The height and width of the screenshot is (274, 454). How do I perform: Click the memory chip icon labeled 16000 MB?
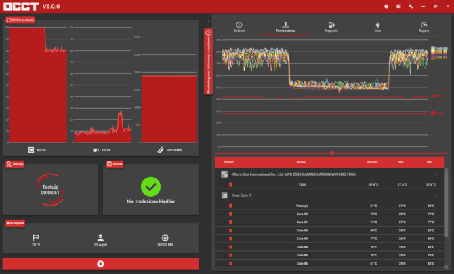tap(165, 238)
